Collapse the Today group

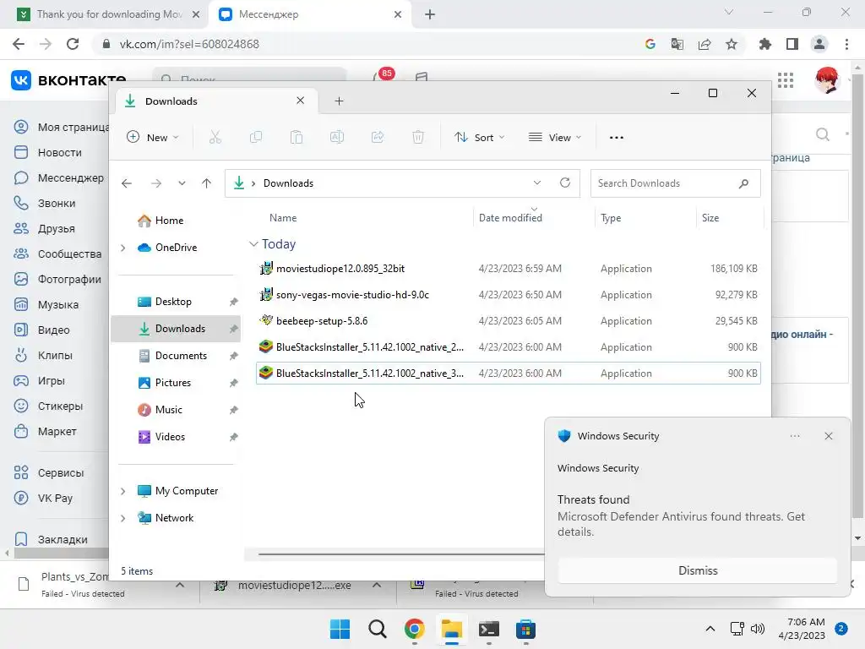[x=253, y=244]
